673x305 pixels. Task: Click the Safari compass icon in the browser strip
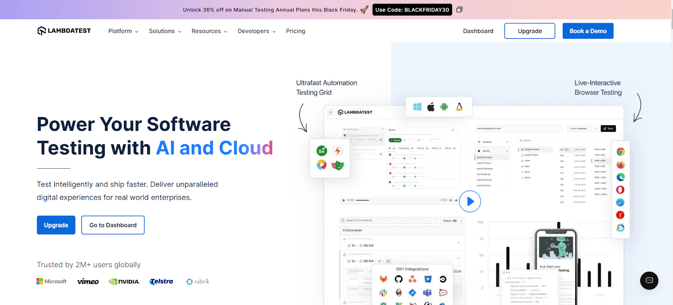(620, 202)
